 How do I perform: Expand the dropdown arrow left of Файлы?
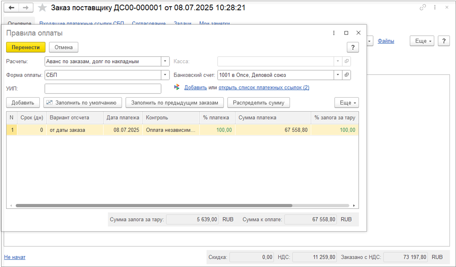[x=370, y=41]
